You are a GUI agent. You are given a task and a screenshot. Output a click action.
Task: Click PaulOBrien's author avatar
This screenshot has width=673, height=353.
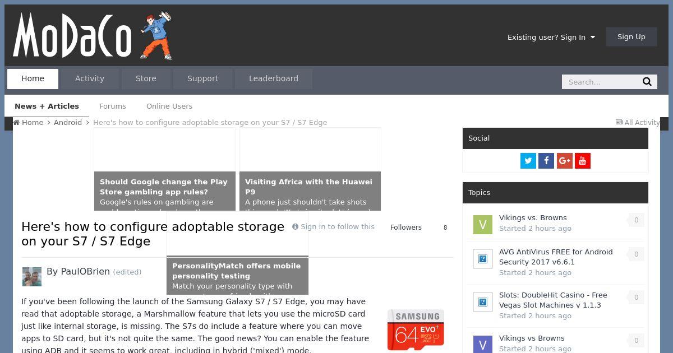32,277
